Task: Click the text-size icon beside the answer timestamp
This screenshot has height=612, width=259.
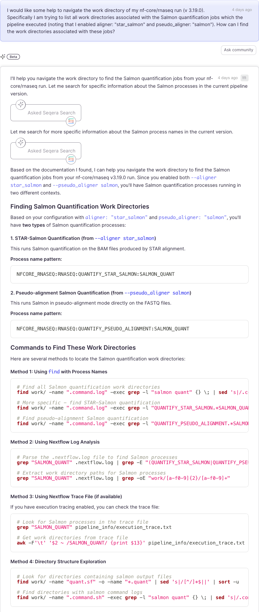Action: coord(244,78)
